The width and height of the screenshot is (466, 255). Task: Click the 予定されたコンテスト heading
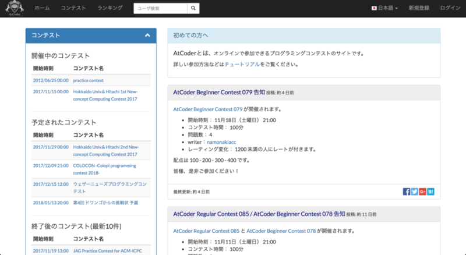tap(64, 122)
